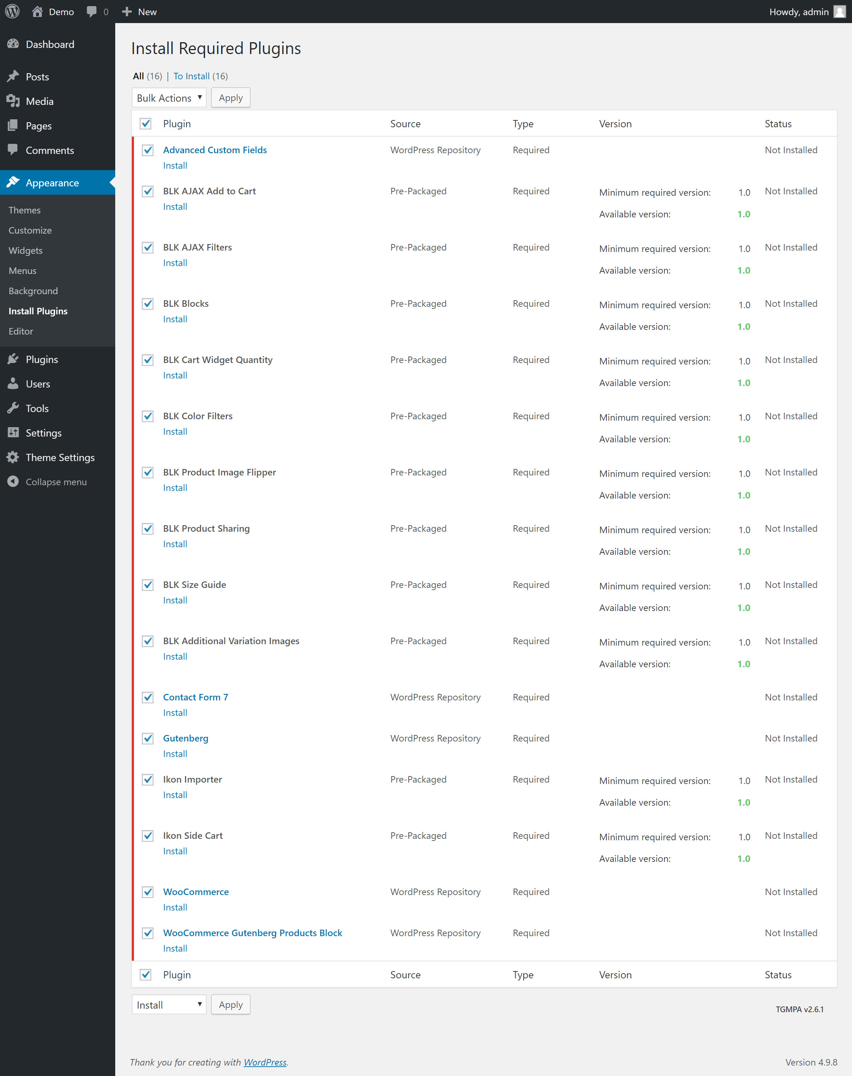
Task: Click the TGMPA v2.6.1 version text
Action: click(800, 1009)
